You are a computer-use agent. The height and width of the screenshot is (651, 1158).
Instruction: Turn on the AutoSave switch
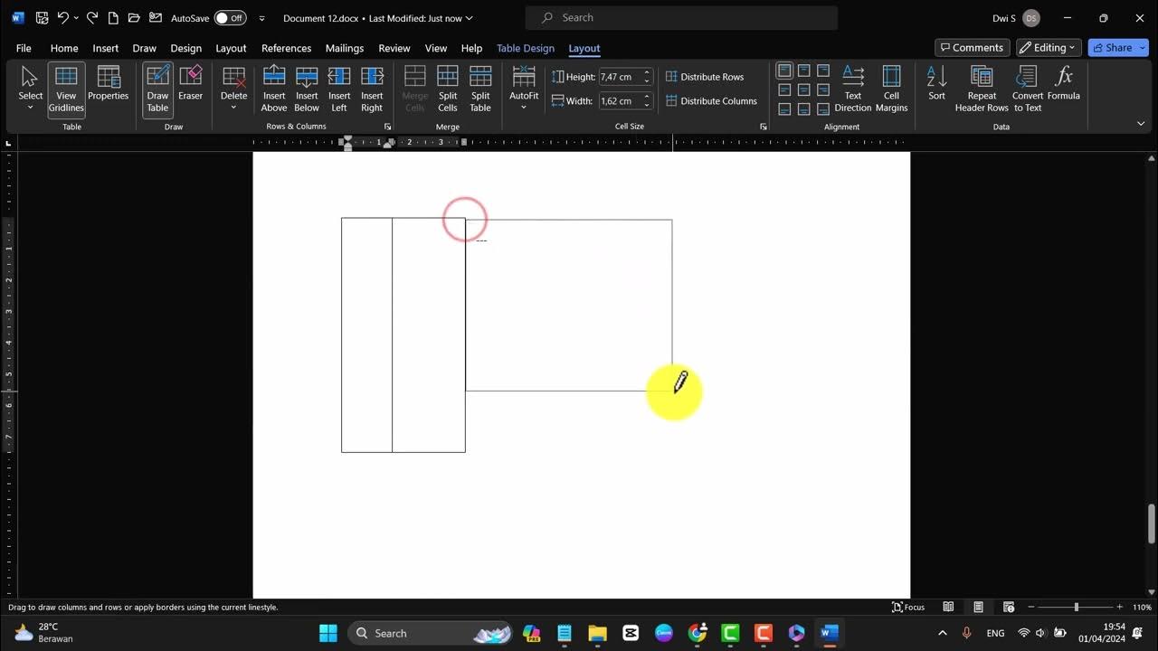click(231, 18)
